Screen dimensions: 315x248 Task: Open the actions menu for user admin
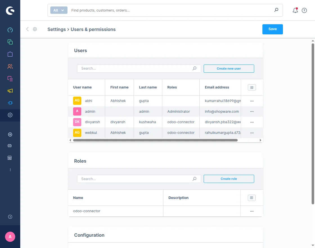(x=252, y=112)
